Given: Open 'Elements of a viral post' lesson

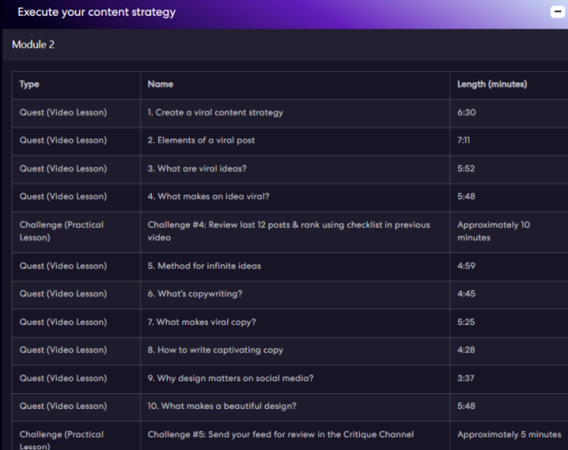Looking at the screenshot, I should tap(201, 141).
